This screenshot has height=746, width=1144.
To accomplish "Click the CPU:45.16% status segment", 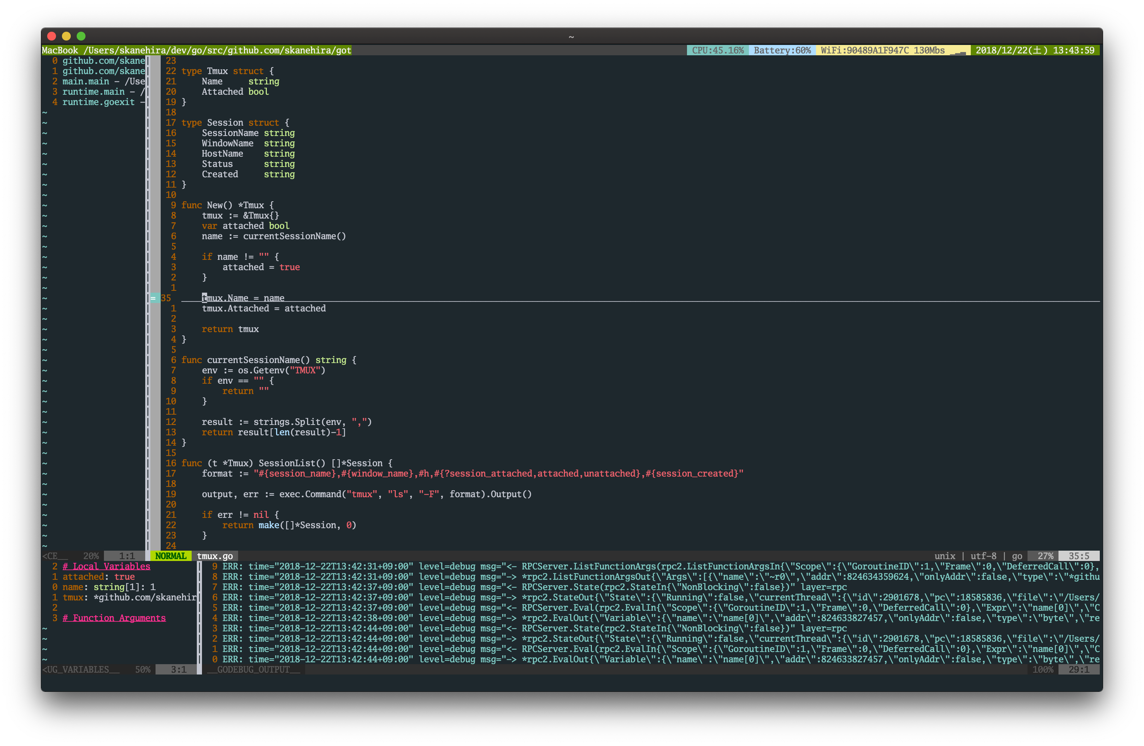I will tap(717, 50).
